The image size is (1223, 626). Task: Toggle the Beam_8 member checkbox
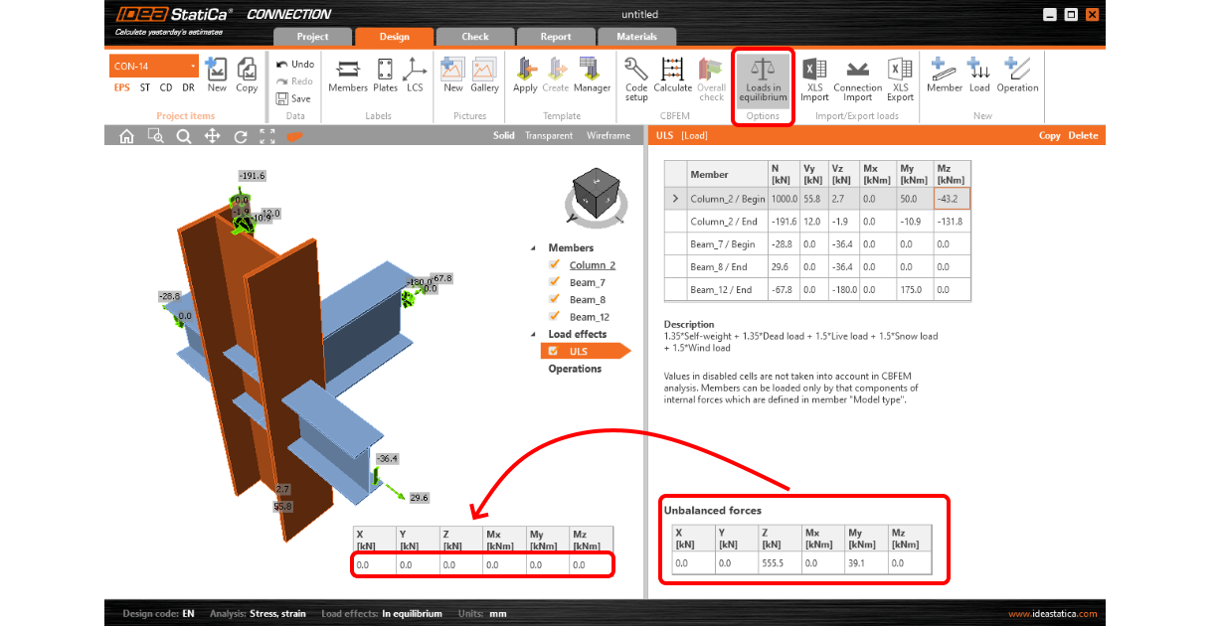555,299
